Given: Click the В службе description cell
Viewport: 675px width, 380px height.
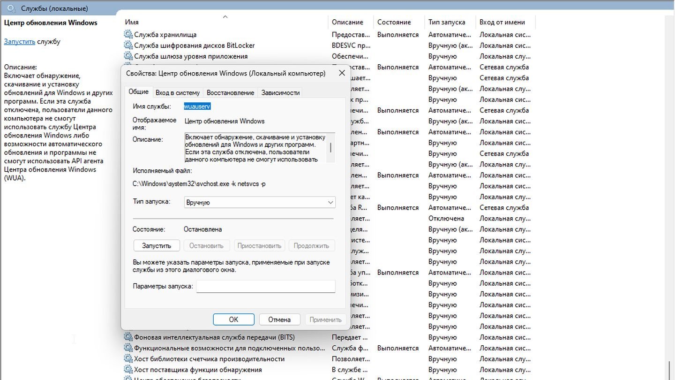Looking at the screenshot, I should tap(349, 369).
